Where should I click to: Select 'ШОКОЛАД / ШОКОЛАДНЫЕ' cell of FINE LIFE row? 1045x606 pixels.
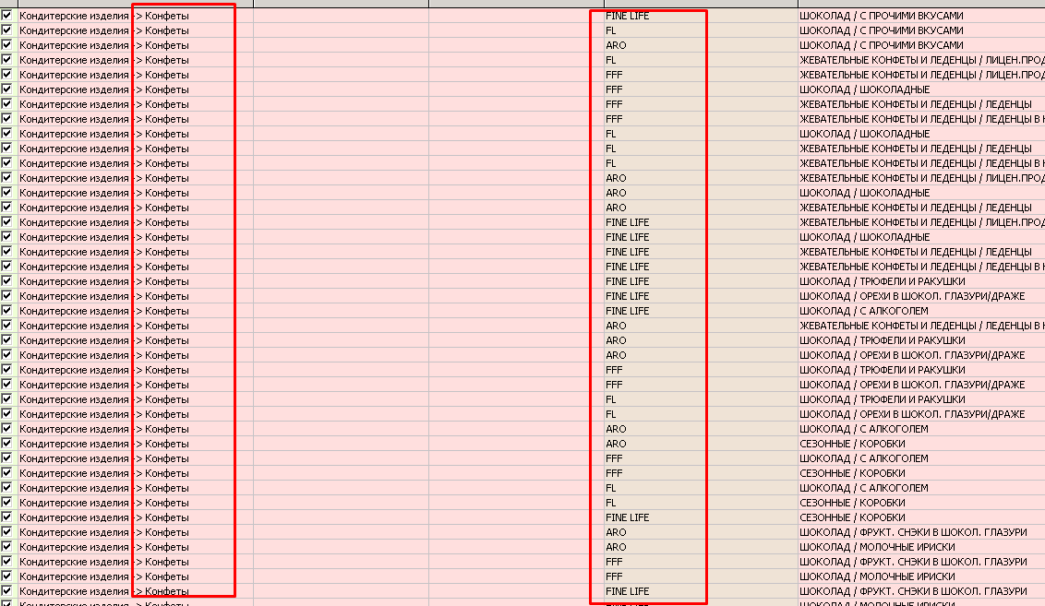click(x=921, y=237)
